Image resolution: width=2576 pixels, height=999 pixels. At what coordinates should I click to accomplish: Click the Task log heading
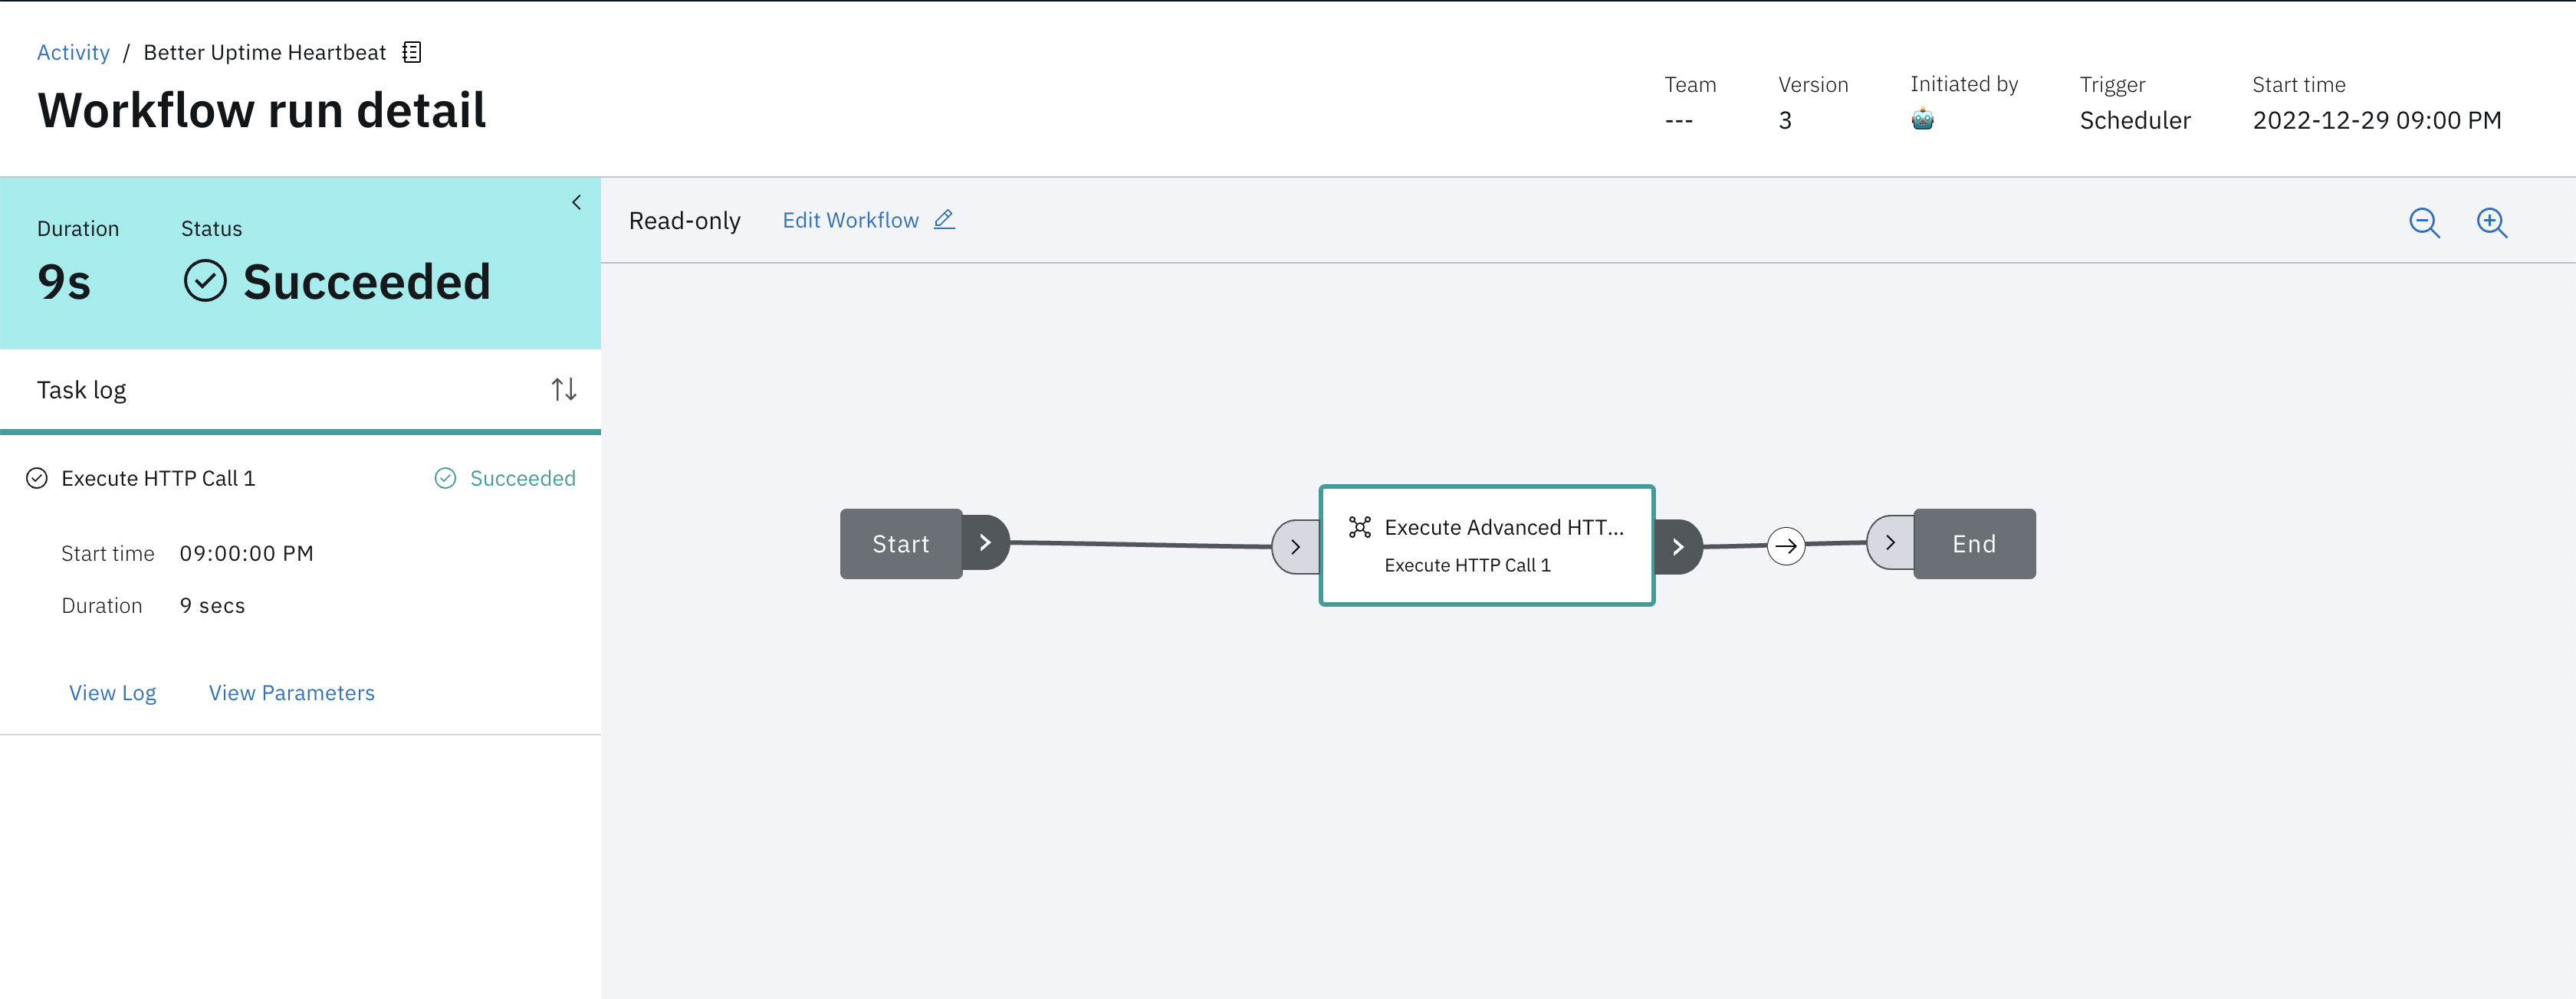pyautogui.click(x=82, y=390)
